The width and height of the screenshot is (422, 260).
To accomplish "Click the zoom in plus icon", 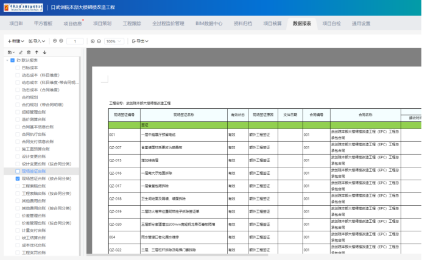I will click(93, 41).
